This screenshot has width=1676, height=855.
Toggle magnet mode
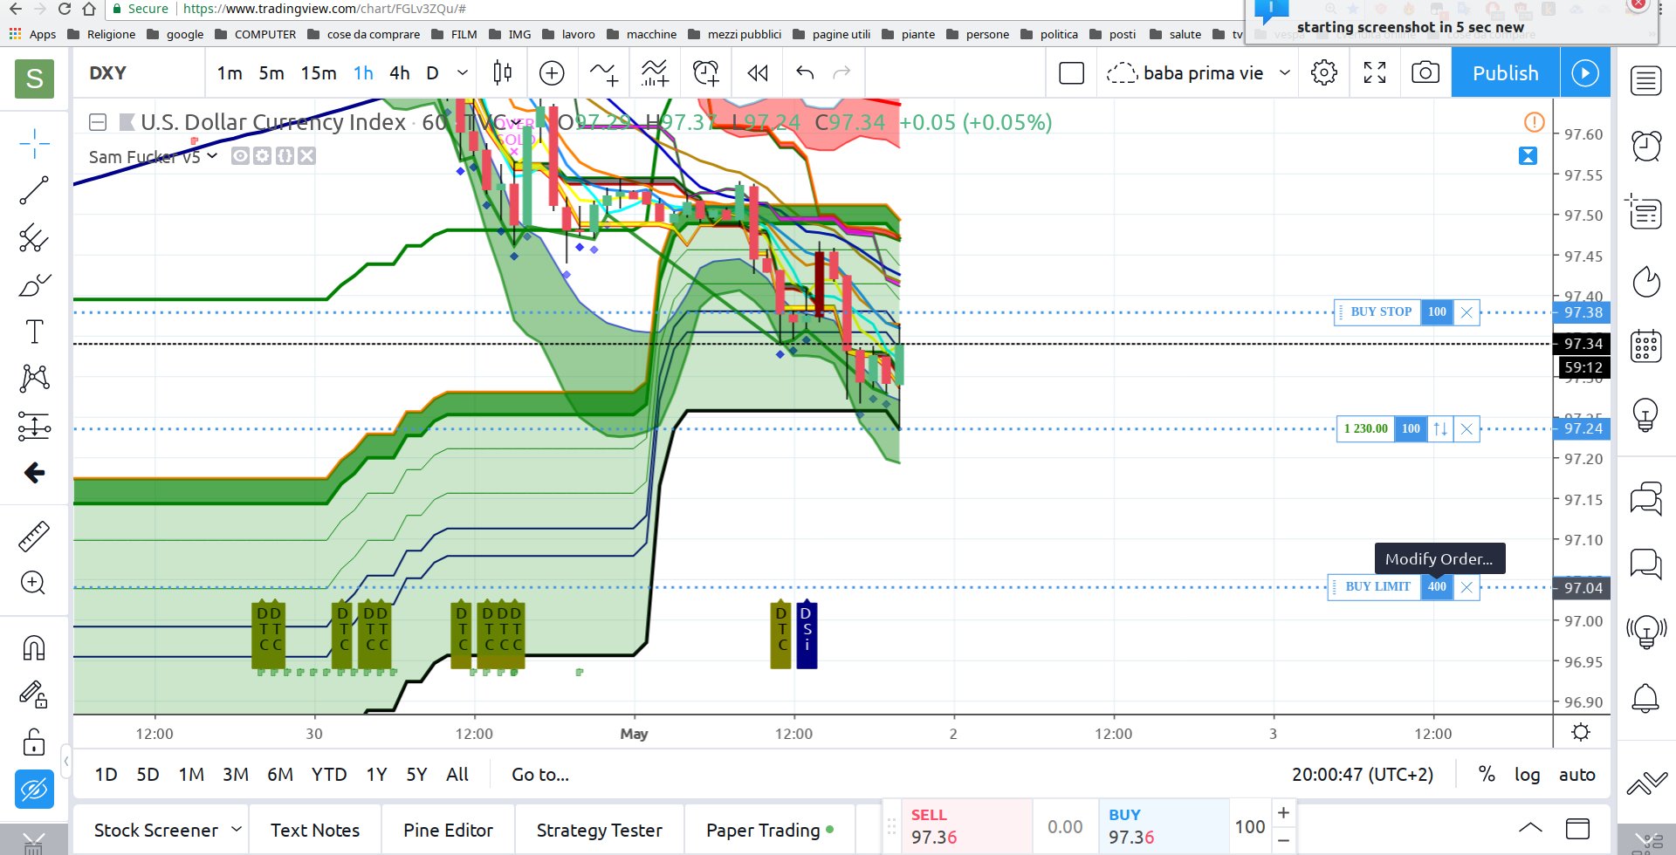34,648
